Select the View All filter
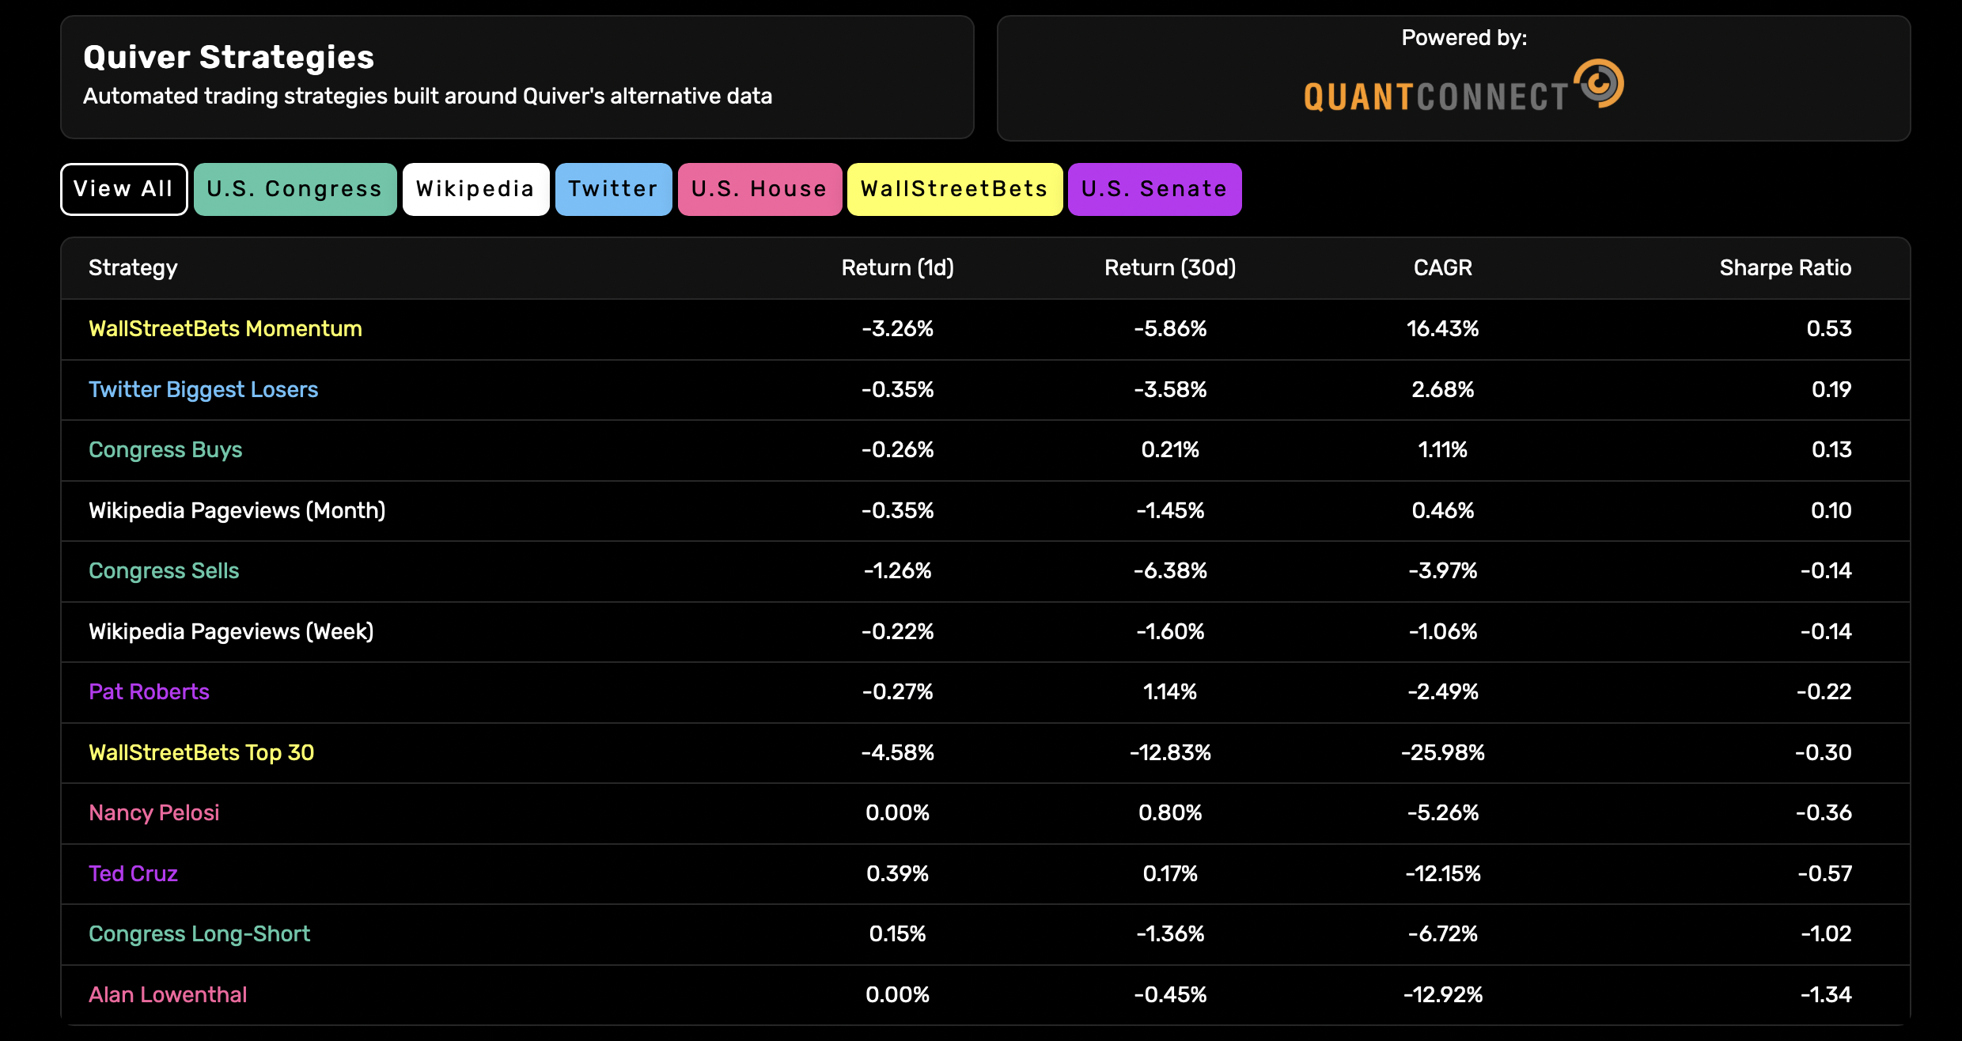 (x=123, y=189)
